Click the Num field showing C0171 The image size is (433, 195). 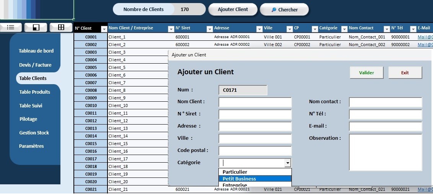[x=243, y=90]
